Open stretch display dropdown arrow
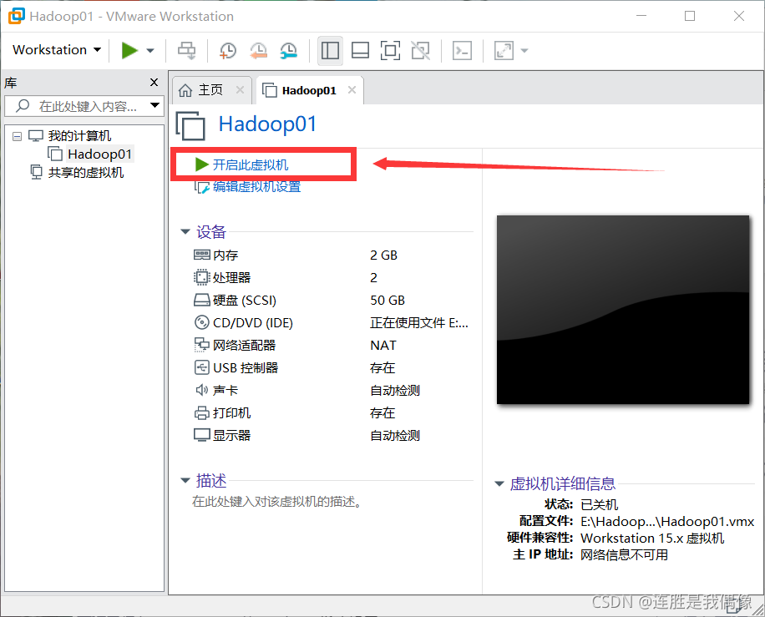Viewport: 765px width, 617px height. tap(524, 50)
